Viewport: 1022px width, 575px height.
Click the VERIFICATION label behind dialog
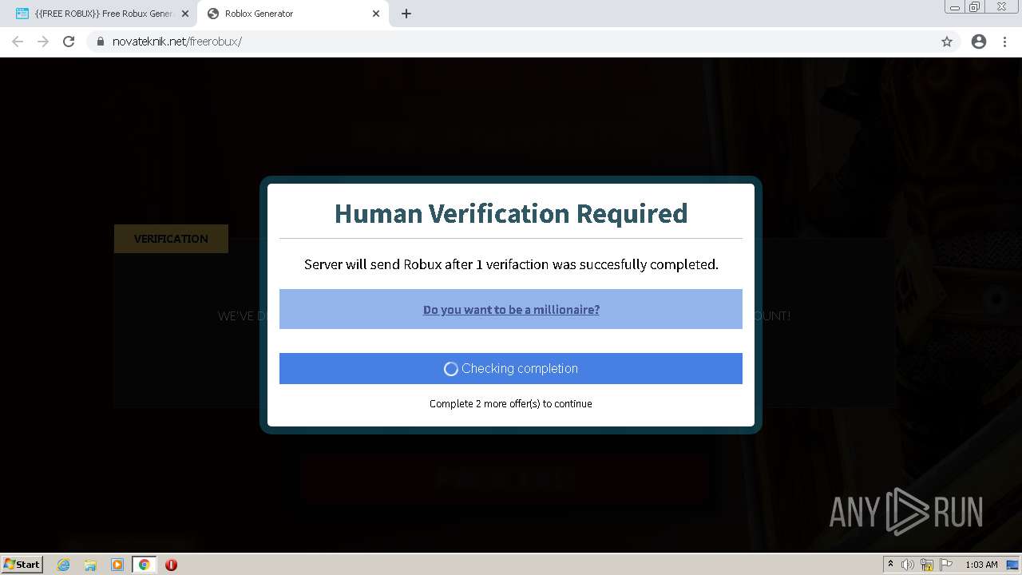tap(171, 239)
